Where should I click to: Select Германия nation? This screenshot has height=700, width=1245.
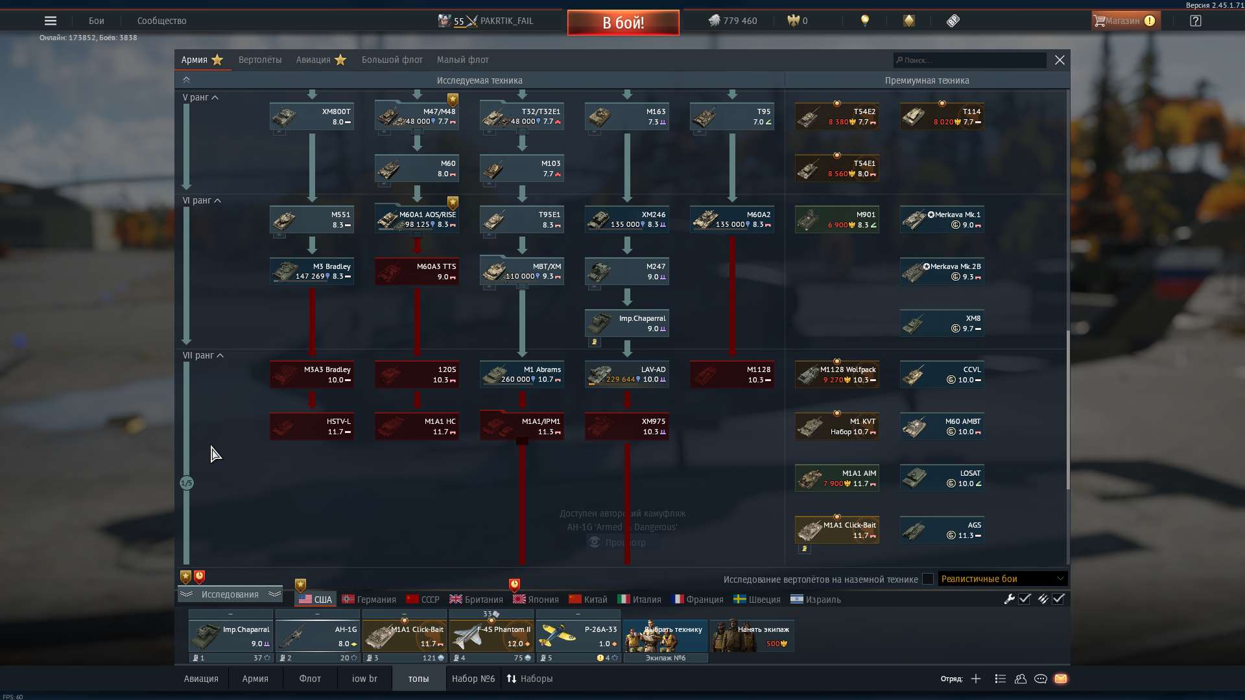[369, 600]
